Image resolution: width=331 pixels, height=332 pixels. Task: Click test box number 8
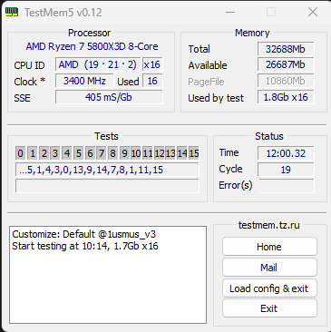(112, 153)
